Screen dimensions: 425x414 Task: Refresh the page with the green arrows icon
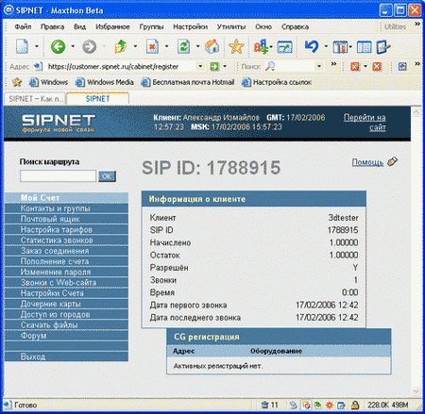(183, 46)
